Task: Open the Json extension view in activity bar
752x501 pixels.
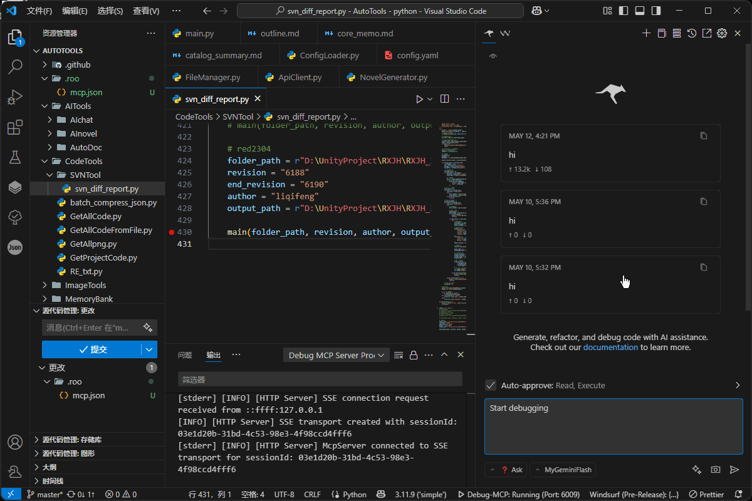Action: coord(15,247)
